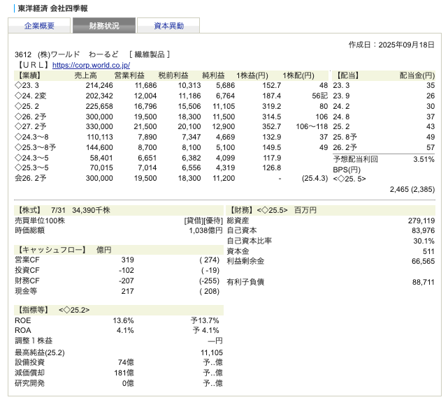448x402 pixels.
Task: Click the 東洋経済 会社四季報 page title
Action: 48,7
